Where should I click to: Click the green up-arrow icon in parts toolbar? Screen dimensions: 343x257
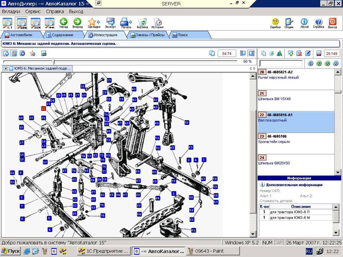[291, 53]
